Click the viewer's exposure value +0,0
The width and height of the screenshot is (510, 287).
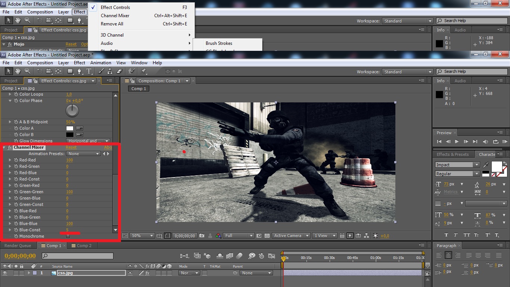tap(385, 236)
